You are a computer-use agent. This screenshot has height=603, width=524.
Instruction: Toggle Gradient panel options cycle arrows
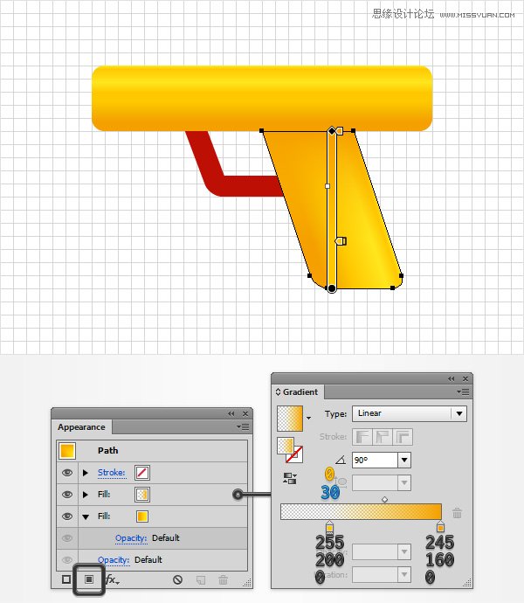(x=278, y=392)
